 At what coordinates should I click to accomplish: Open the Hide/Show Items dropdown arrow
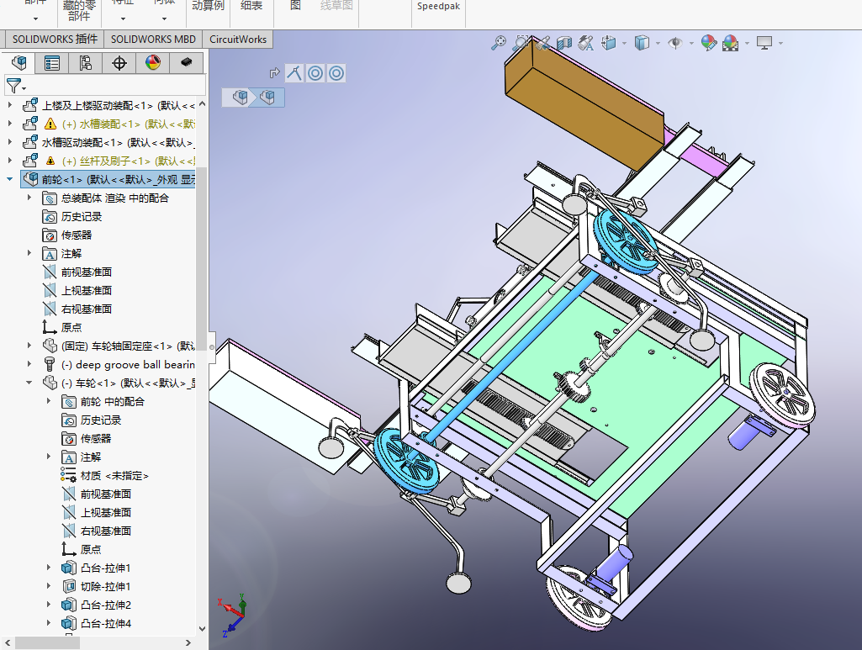coord(691,44)
